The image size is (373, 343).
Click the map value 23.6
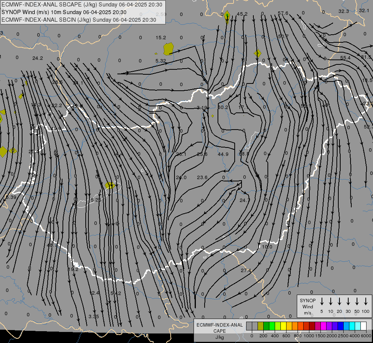tap(202, 177)
